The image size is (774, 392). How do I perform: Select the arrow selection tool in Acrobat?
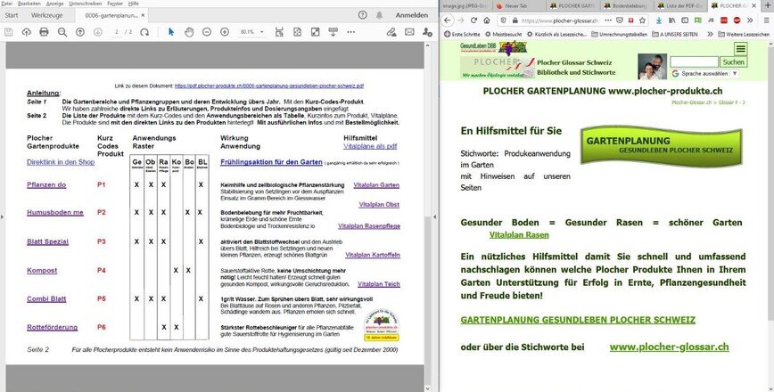point(171,32)
